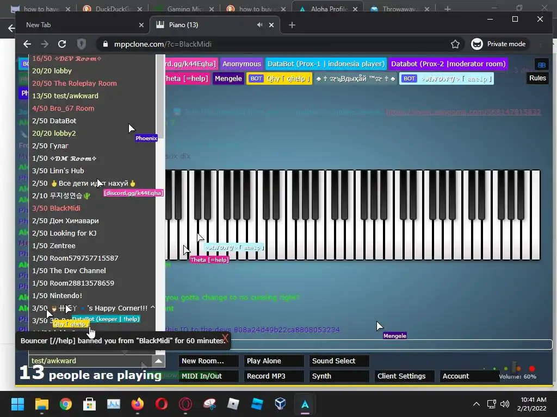Click the Play Alone button

(x=274, y=361)
